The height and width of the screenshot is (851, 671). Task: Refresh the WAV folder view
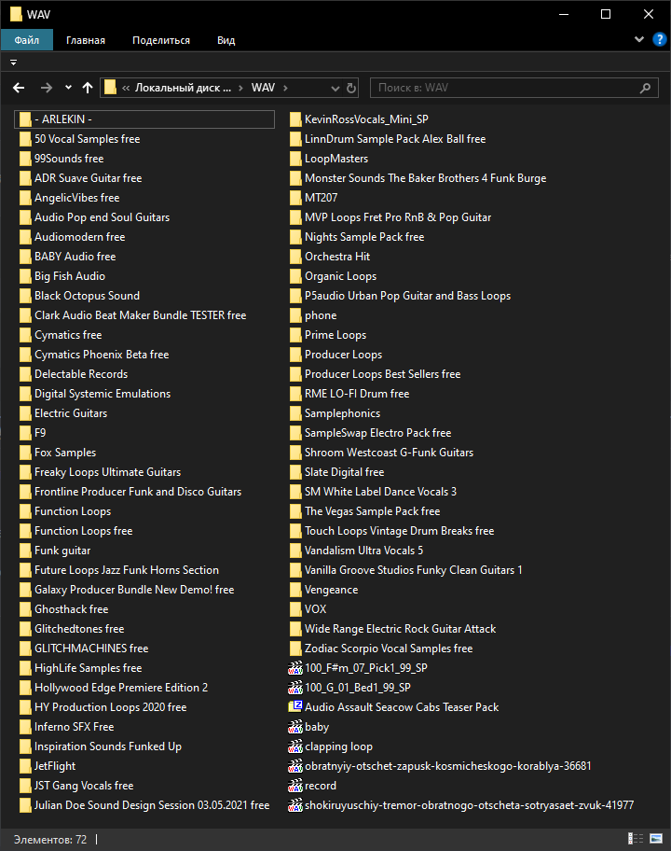351,88
